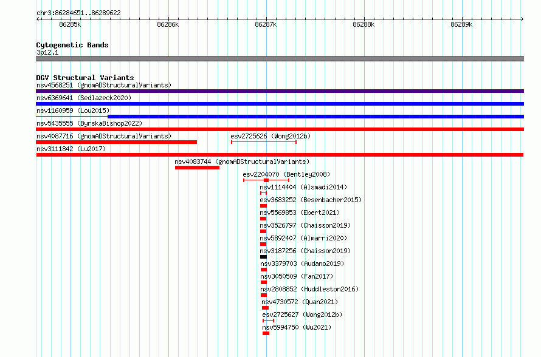The width and height of the screenshot is (541, 357).
Task: Click the red block under nsv5994750
Action: [x=266, y=333]
